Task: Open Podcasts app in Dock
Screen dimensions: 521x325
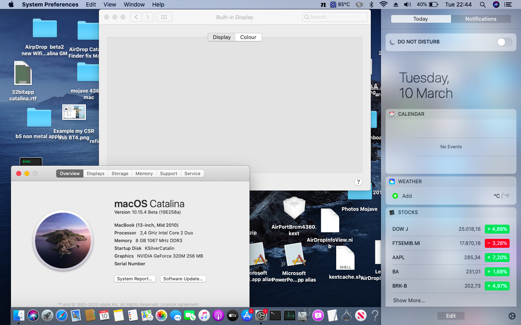Action: pos(218,315)
